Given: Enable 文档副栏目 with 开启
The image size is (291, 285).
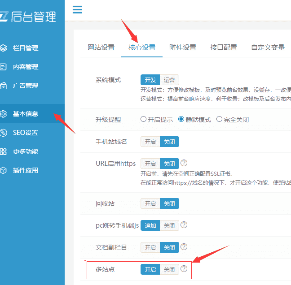Looking at the screenshot, I should (150, 247).
